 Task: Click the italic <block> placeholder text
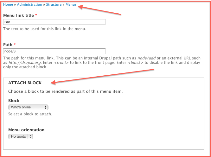click(135, 63)
